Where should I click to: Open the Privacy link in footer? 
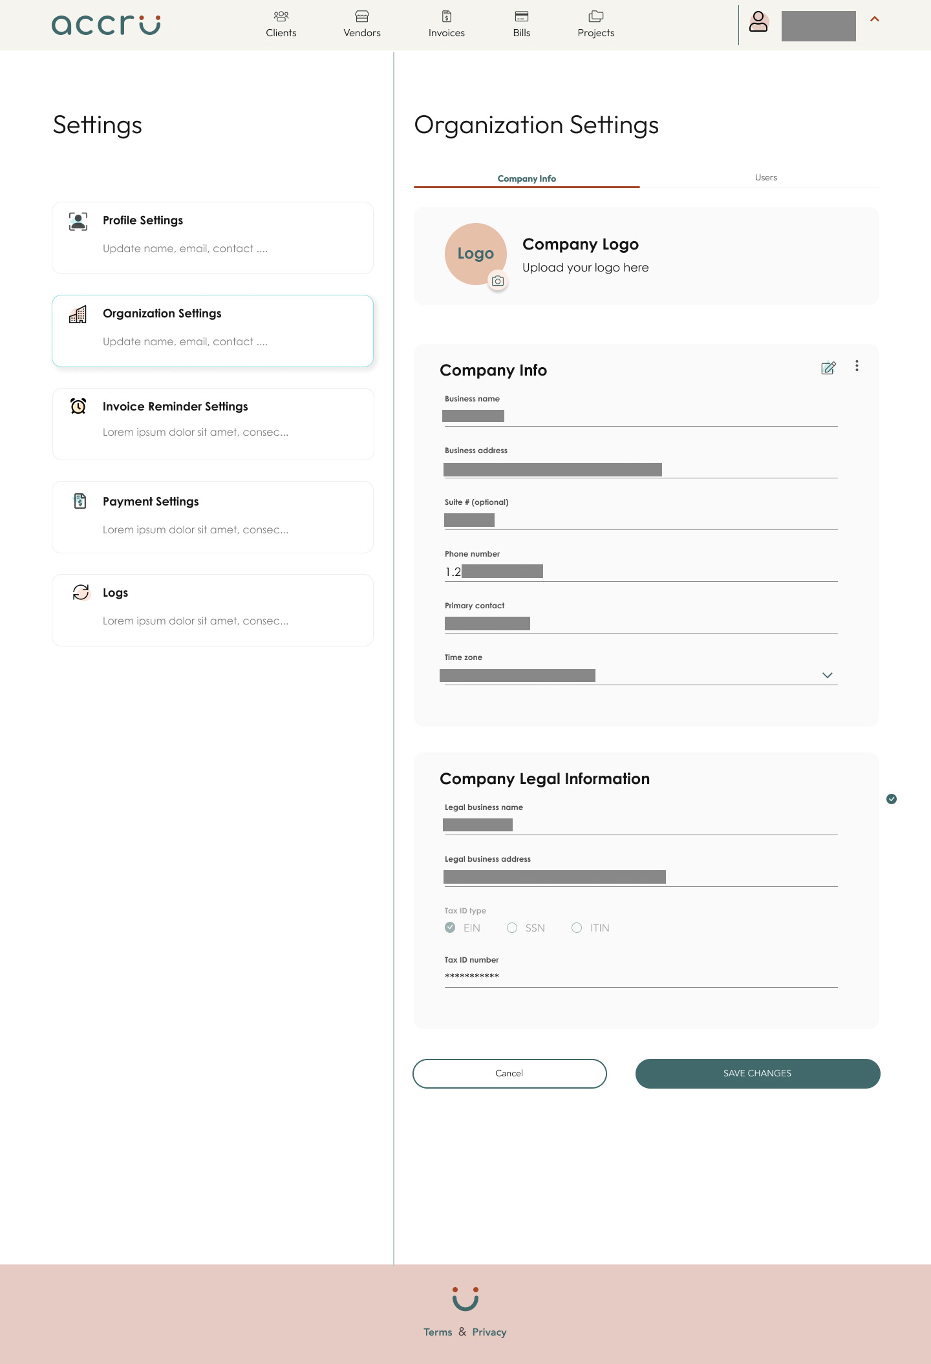pyautogui.click(x=489, y=1332)
